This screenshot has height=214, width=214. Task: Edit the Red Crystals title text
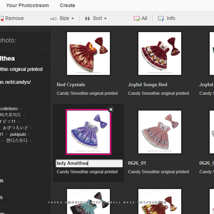point(71,85)
